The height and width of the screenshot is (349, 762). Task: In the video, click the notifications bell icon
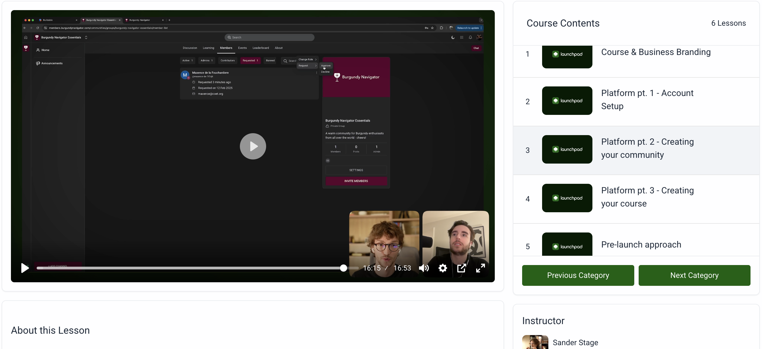(470, 37)
